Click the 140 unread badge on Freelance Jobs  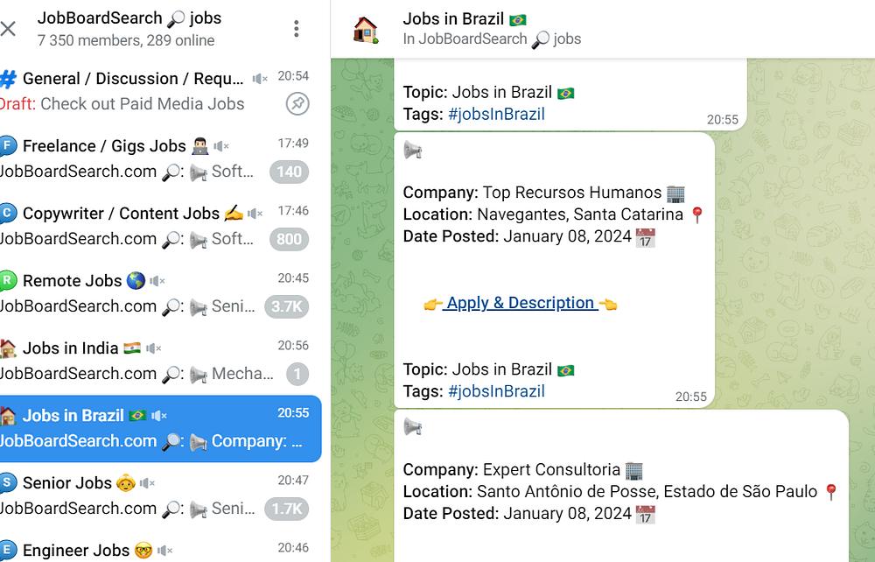(x=289, y=172)
